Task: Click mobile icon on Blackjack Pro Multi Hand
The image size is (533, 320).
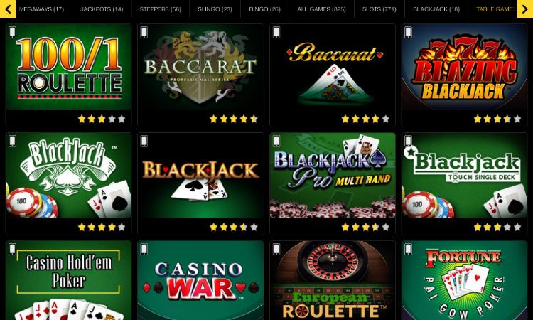Action: 276,141
